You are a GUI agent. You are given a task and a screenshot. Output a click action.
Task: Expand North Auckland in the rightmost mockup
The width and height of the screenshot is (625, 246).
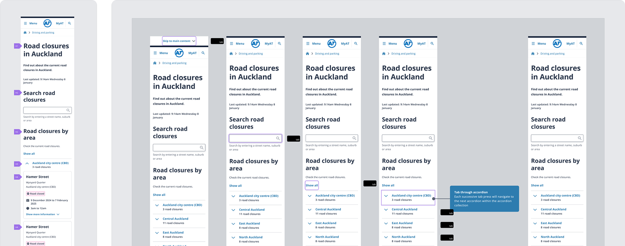(535, 237)
